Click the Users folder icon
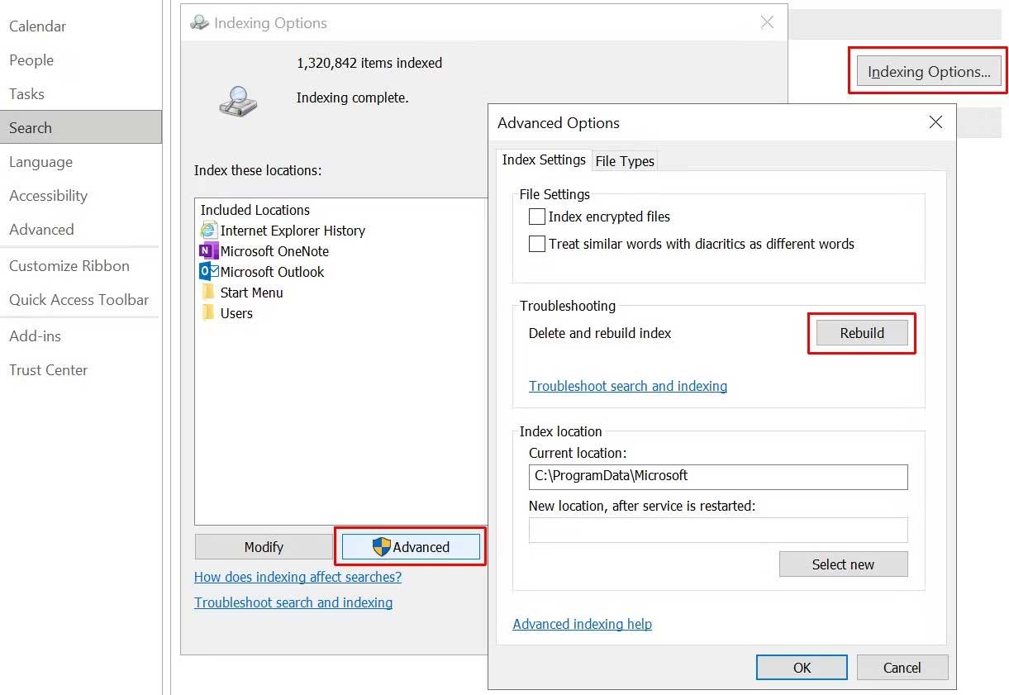 coord(208,313)
